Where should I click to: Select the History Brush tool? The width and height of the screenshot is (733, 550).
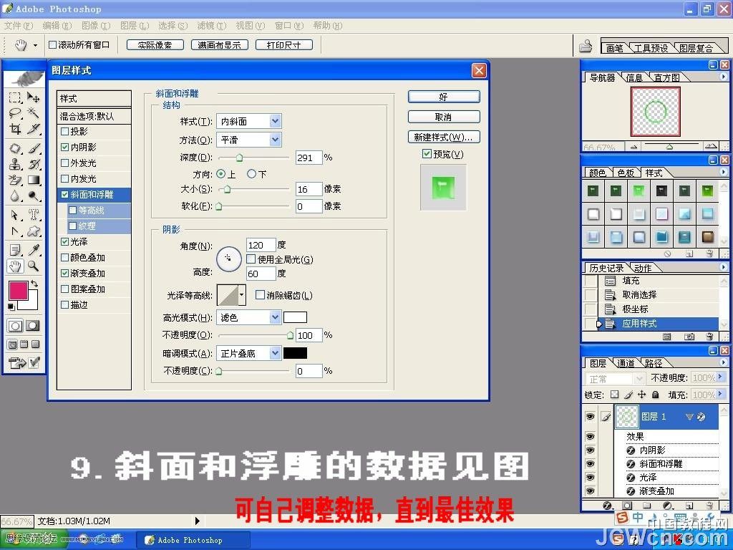(33, 164)
